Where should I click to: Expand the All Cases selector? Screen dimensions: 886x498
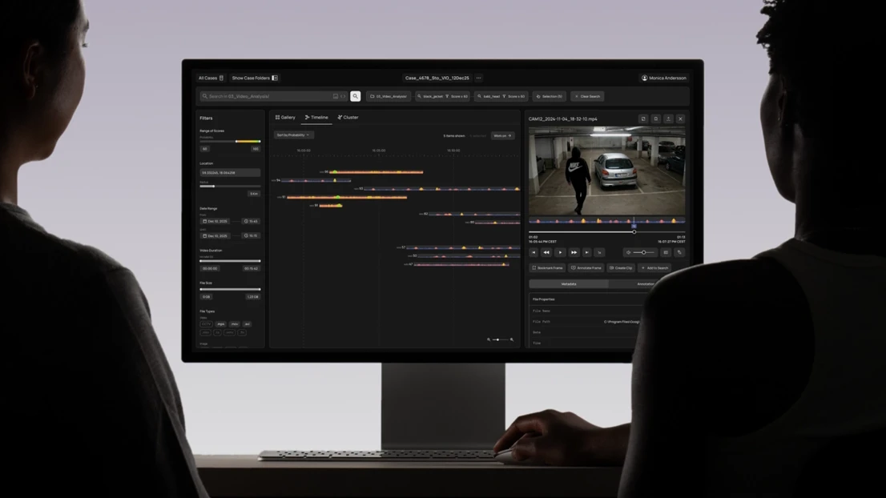click(211, 78)
